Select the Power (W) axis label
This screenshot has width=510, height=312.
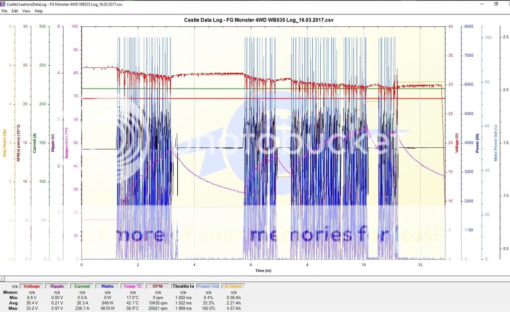click(477, 143)
